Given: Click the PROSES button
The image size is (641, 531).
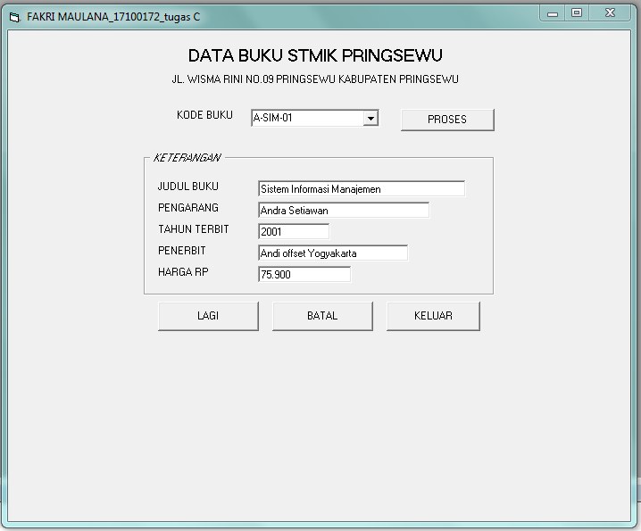Looking at the screenshot, I should [x=447, y=120].
